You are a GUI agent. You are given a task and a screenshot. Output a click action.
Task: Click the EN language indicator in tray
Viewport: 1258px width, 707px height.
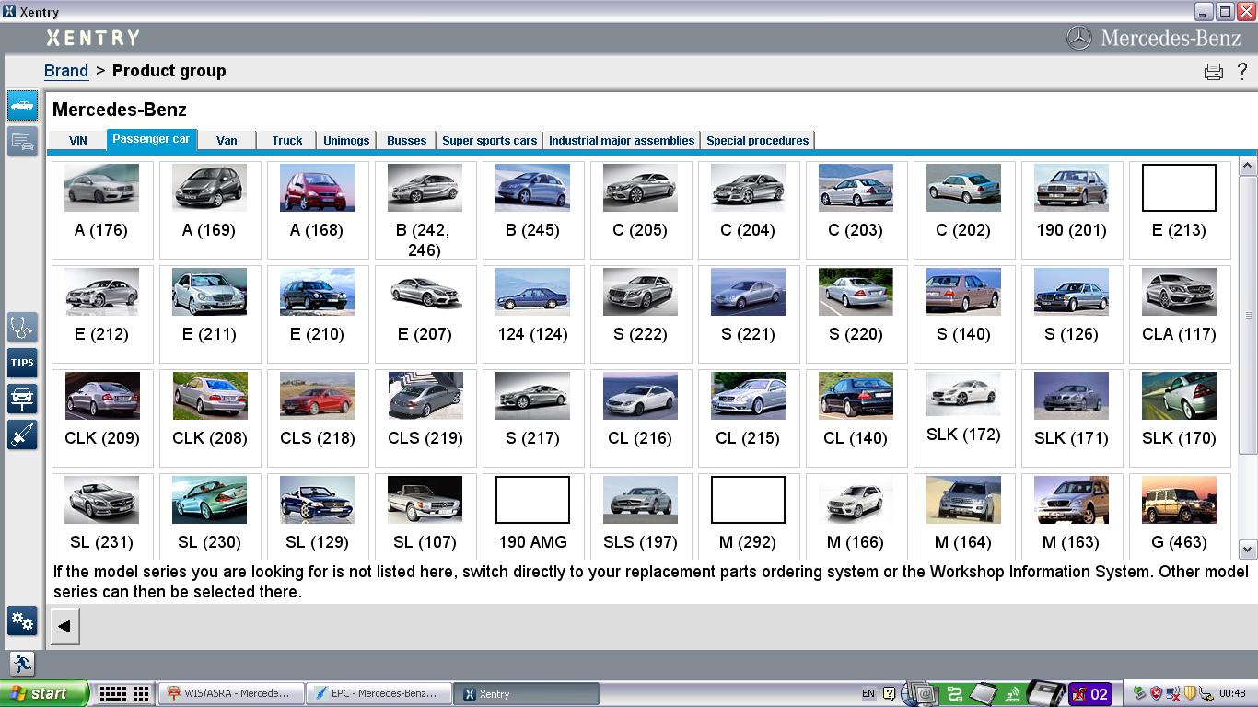(868, 694)
